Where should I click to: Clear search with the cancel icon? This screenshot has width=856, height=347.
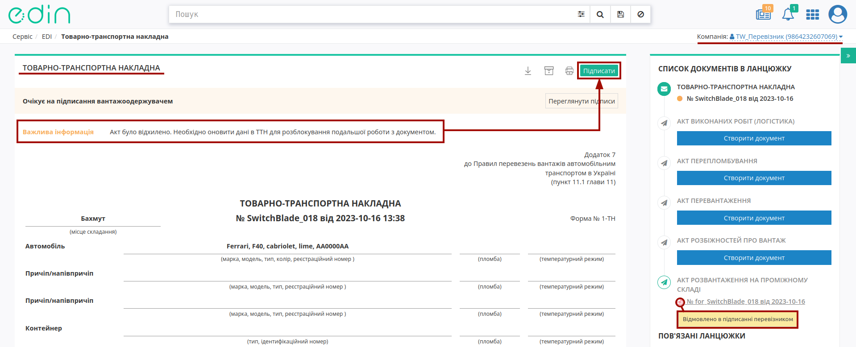(640, 14)
